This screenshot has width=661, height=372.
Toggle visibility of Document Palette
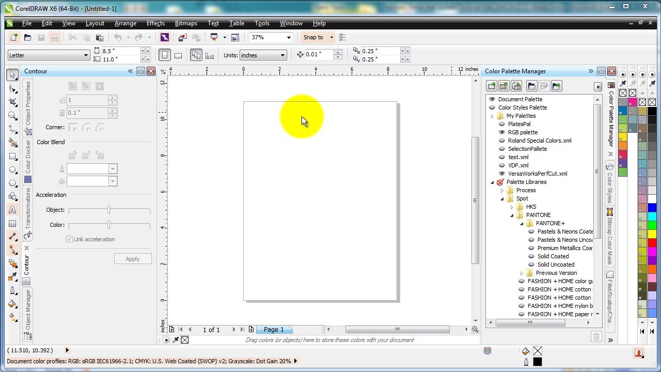click(492, 99)
